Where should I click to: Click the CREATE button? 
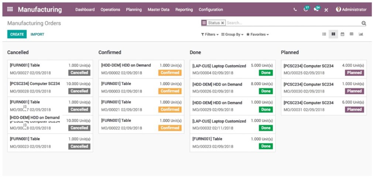(17, 34)
